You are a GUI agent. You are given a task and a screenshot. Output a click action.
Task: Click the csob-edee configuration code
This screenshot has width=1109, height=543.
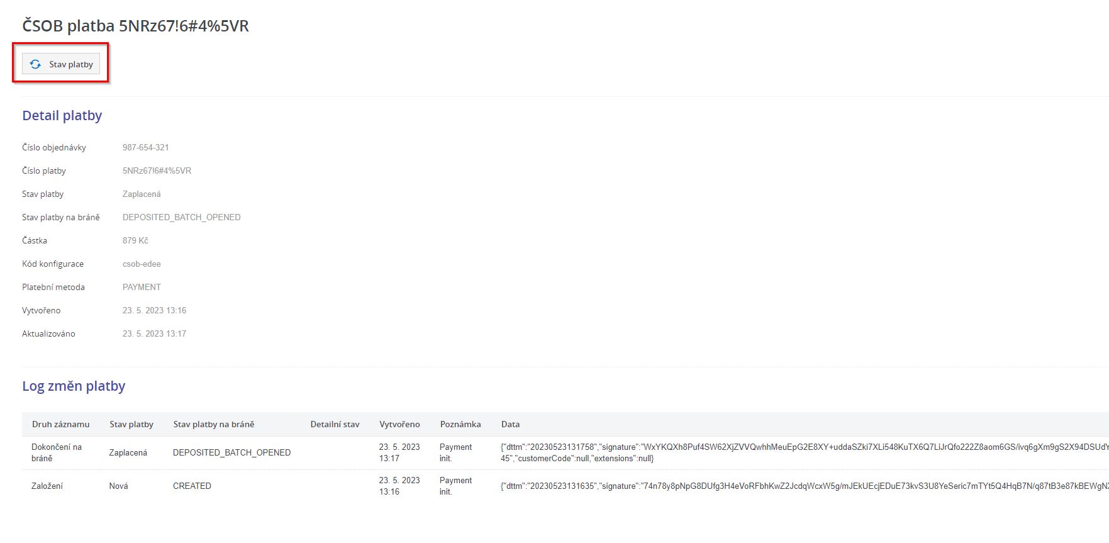(142, 264)
